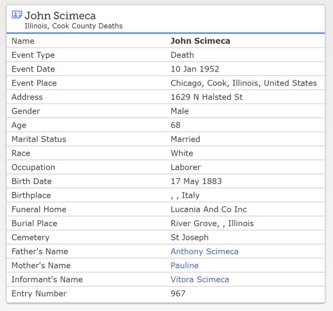Click the River Grove burial place value
This screenshot has width=333, height=311.
coord(212,223)
